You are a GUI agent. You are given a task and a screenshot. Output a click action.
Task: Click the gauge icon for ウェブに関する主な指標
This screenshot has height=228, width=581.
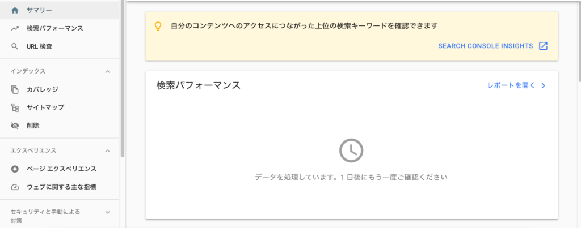pos(15,187)
